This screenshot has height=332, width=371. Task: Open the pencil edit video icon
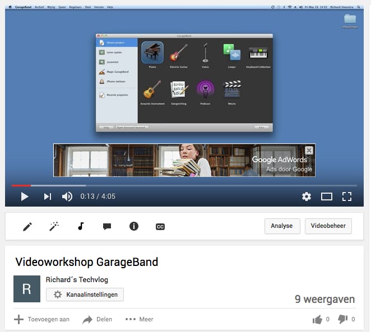[x=27, y=226]
